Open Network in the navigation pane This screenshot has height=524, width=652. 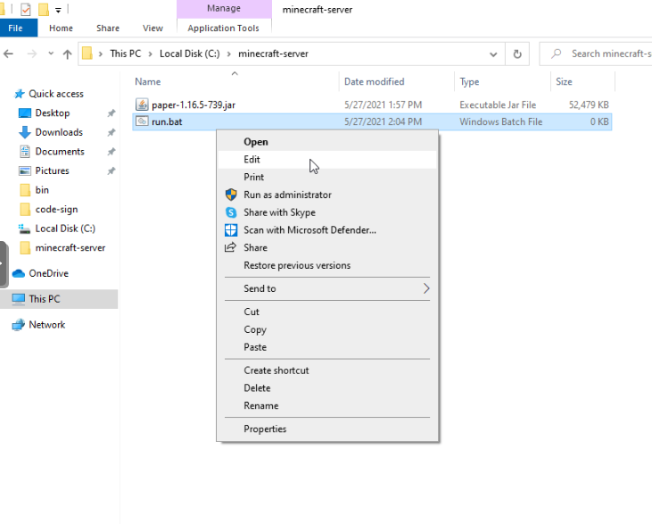47,325
